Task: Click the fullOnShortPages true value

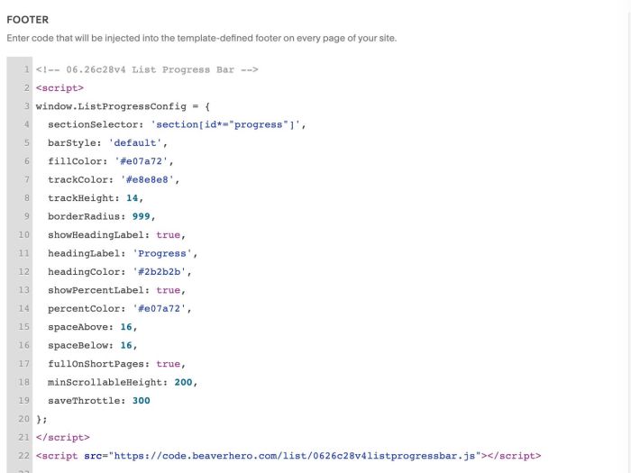Action: pos(169,364)
